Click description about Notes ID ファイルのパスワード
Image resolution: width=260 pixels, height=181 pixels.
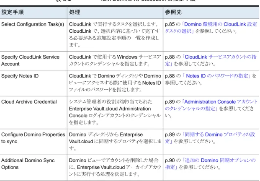[115, 83]
